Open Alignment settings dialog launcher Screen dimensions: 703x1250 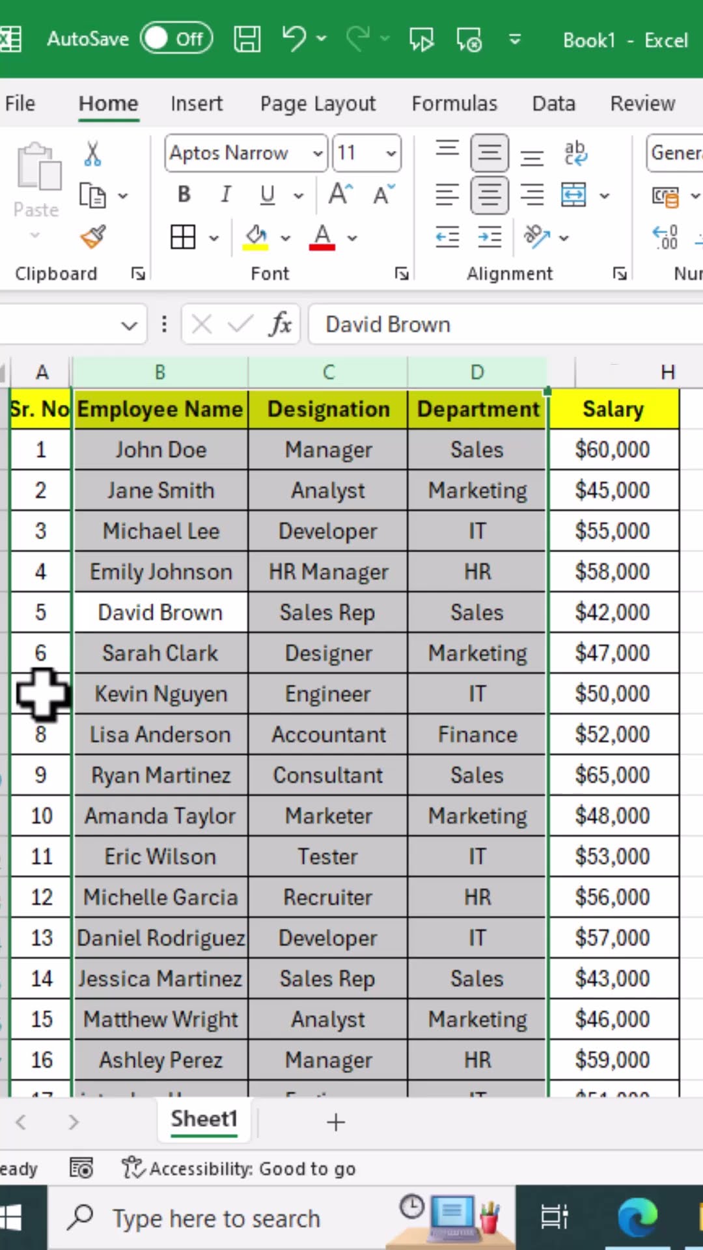(620, 273)
